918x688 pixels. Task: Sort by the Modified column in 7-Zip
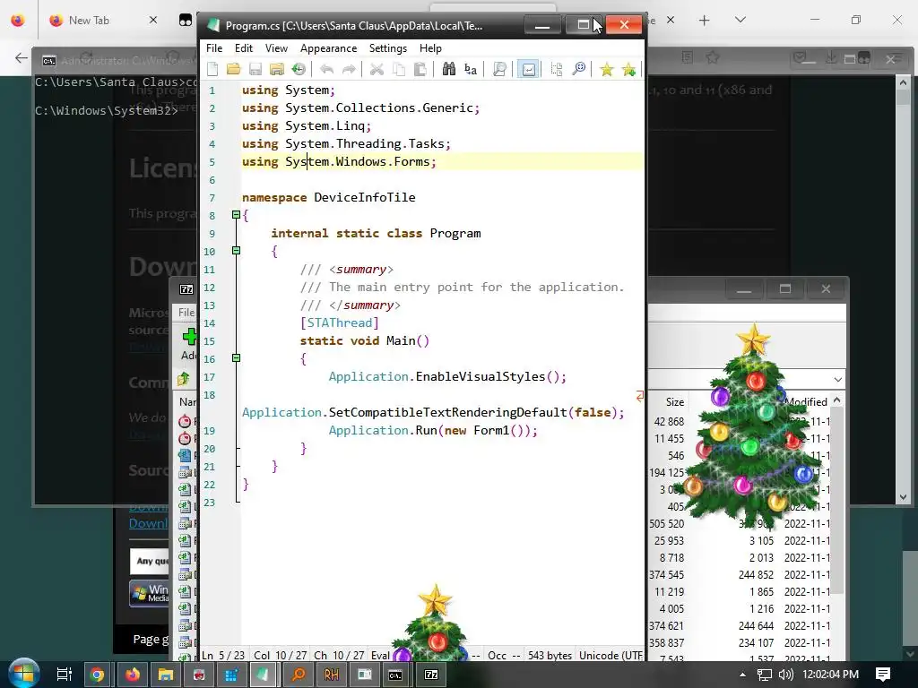tap(805, 402)
